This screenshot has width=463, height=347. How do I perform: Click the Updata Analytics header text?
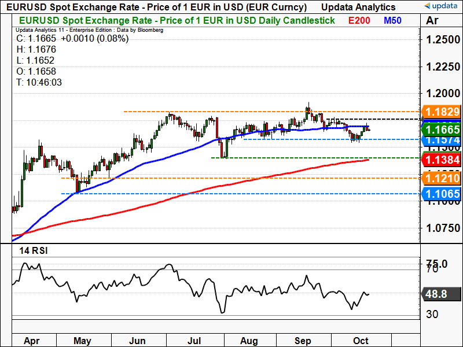pos(358,7)
